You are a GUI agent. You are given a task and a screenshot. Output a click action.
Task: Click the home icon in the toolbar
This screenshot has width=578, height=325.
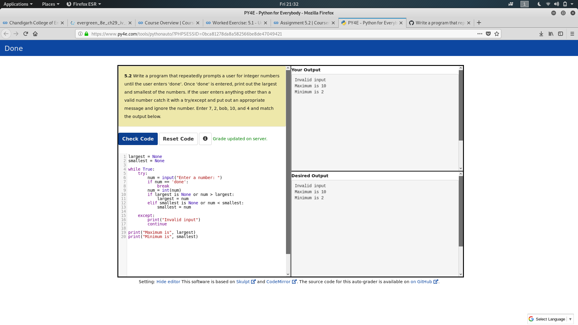(x=35, y=34)
